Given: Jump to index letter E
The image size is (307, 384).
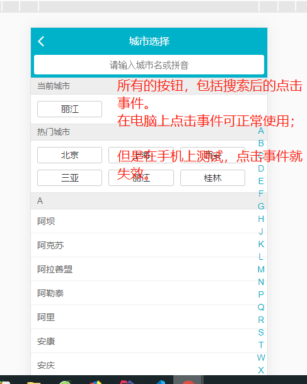Looking at the screenshot, I should (261, 181).
